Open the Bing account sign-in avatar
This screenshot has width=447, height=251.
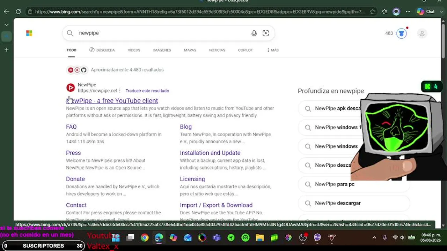(x=422, y=33)
